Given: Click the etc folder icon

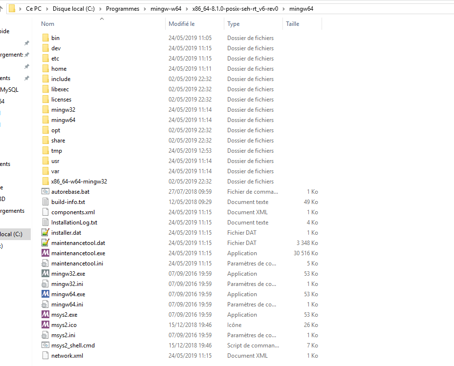Looking at the screenshot, I should (x=45, y=59).
